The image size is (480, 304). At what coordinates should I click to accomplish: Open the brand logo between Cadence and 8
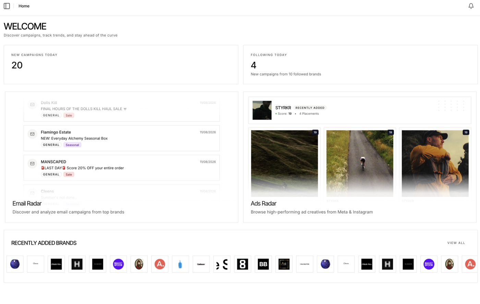[222, 264]
